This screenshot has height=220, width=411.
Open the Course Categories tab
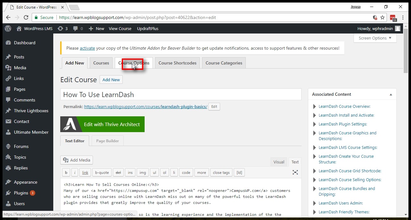pyautogui.click(x=224, y=63)
